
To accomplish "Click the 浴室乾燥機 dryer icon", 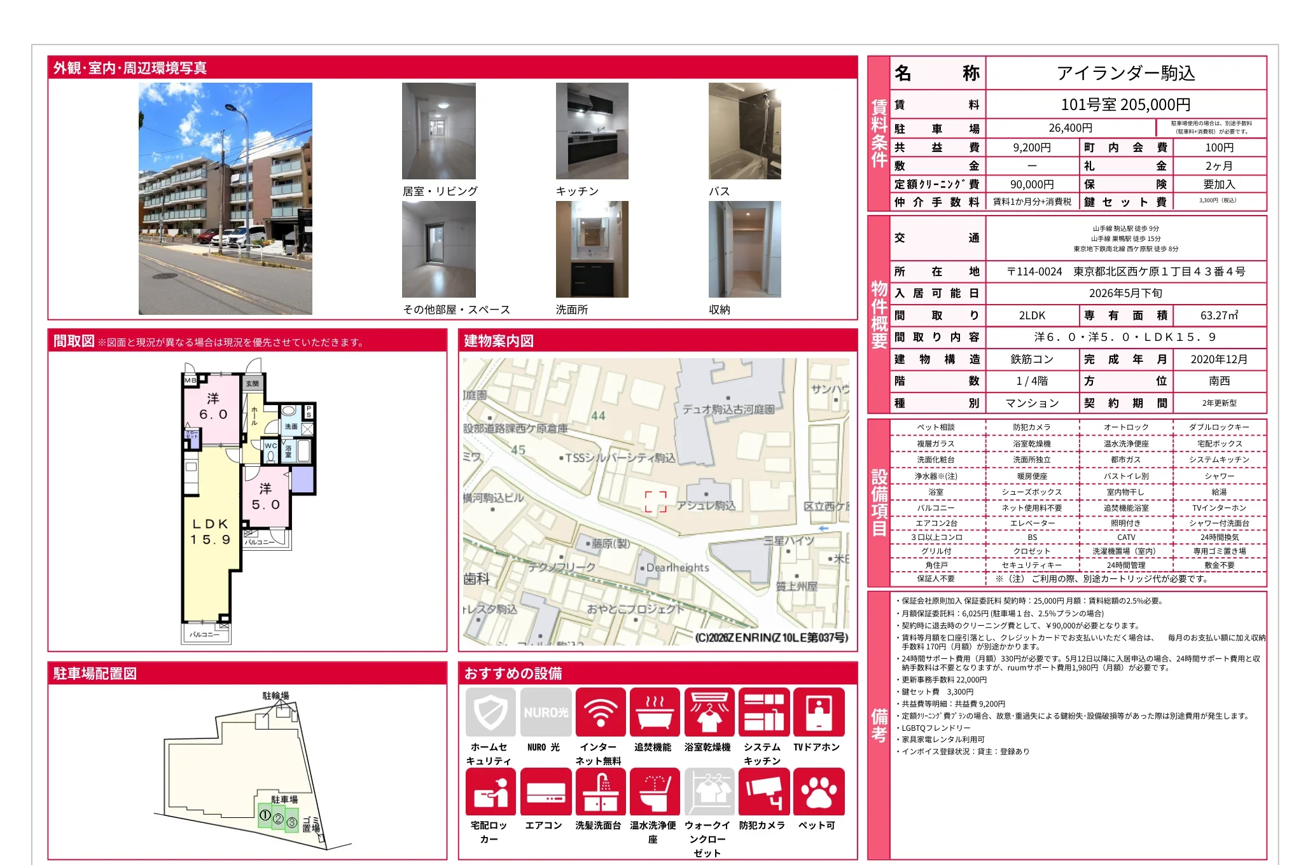I will pos(709,712).
